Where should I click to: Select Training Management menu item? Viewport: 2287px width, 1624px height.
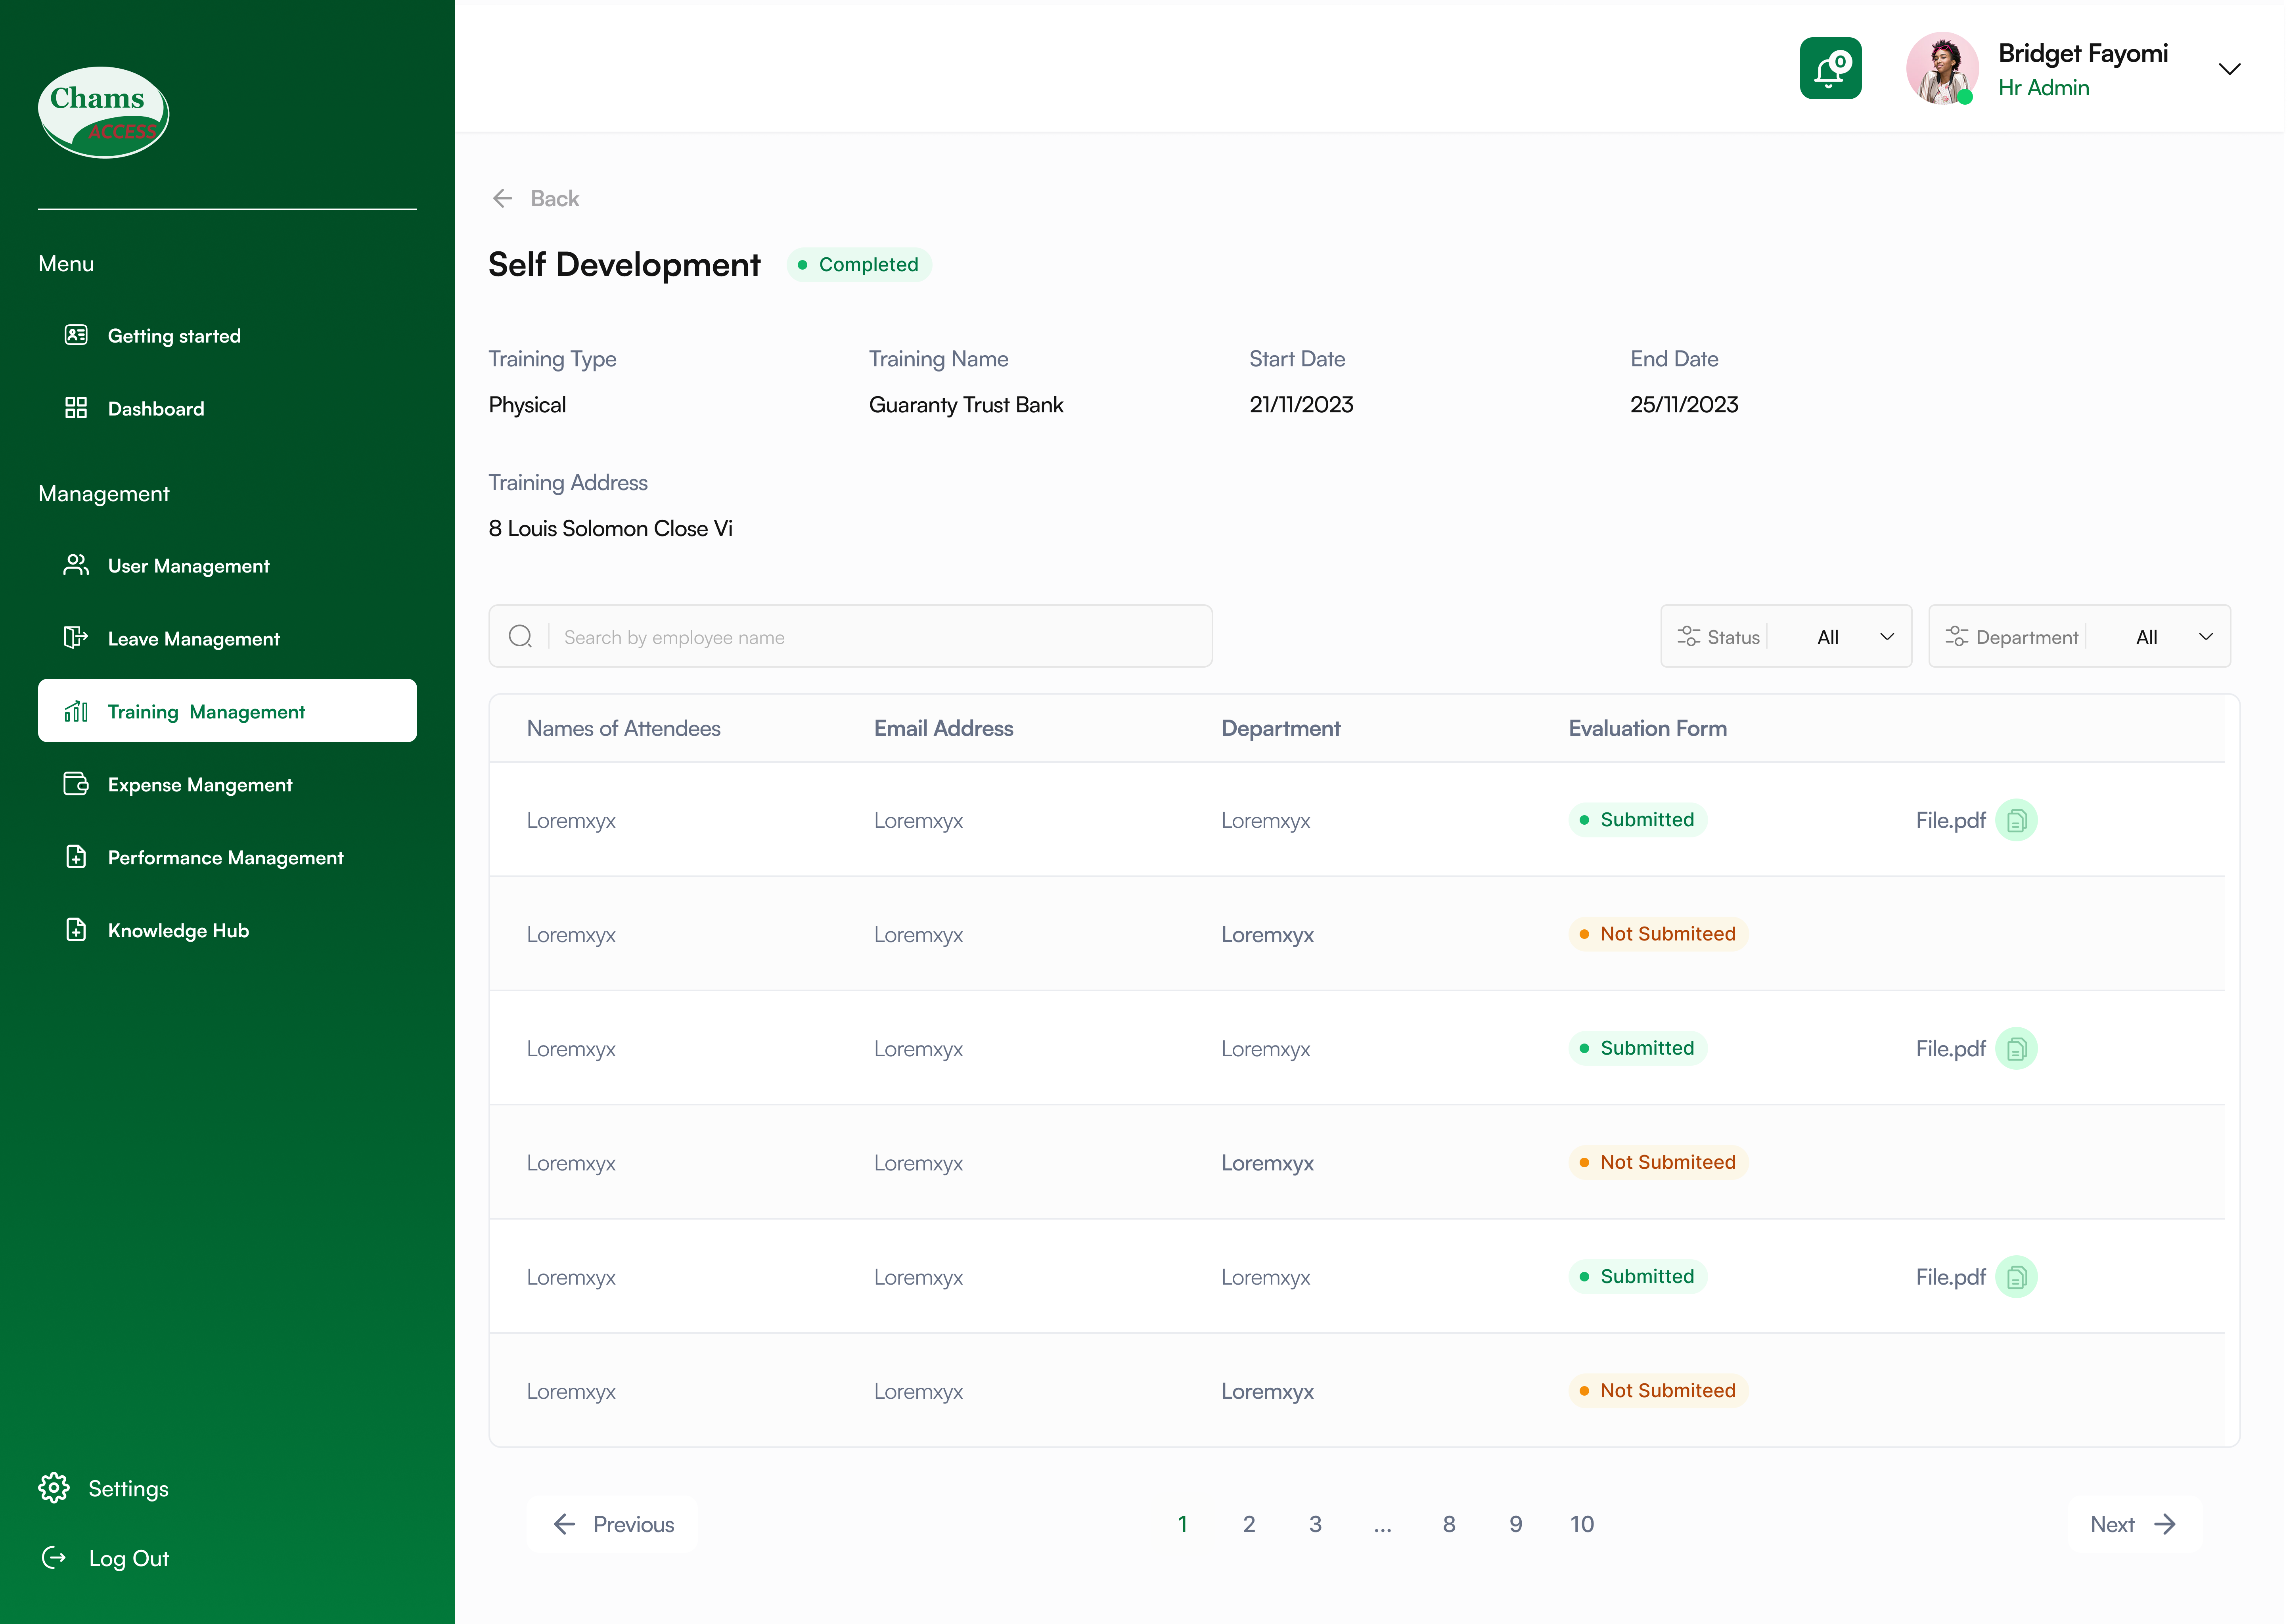[227, 711]
